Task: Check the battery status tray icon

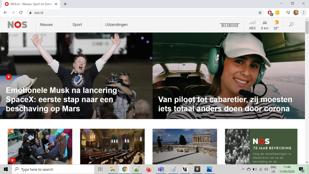Action: 255,169
